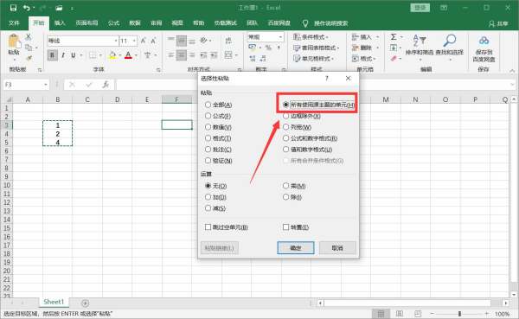
Task: Open the number format 常规 dropdown
Action: pyautogui.click(x=280, y=37)
